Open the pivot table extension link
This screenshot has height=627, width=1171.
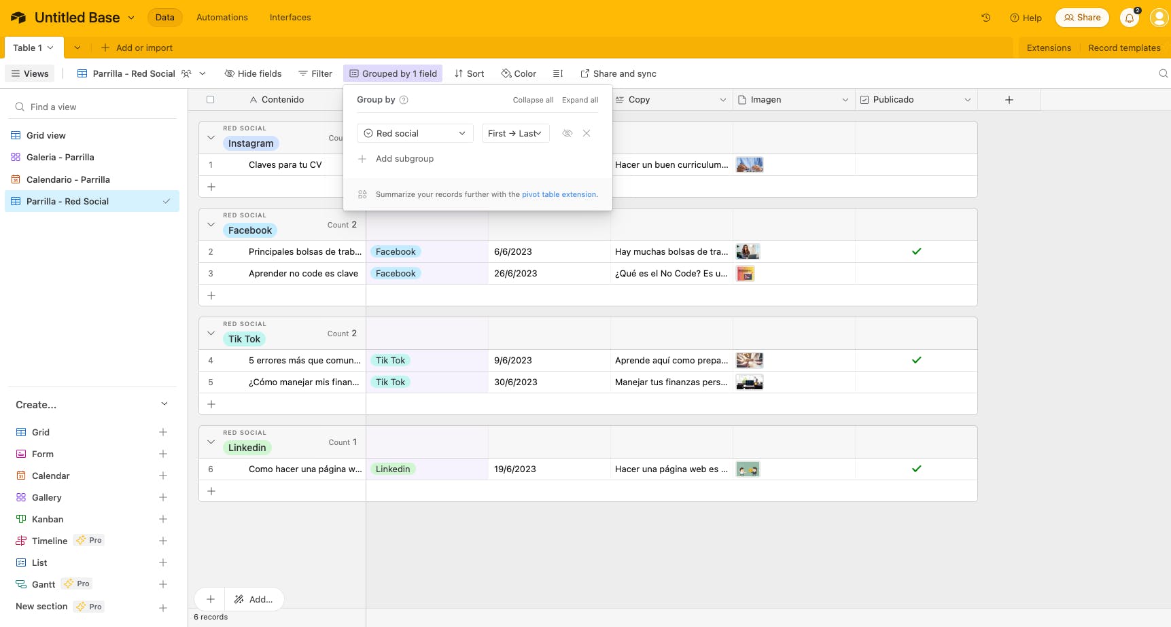pyautogui.click(x=559, y=194)
